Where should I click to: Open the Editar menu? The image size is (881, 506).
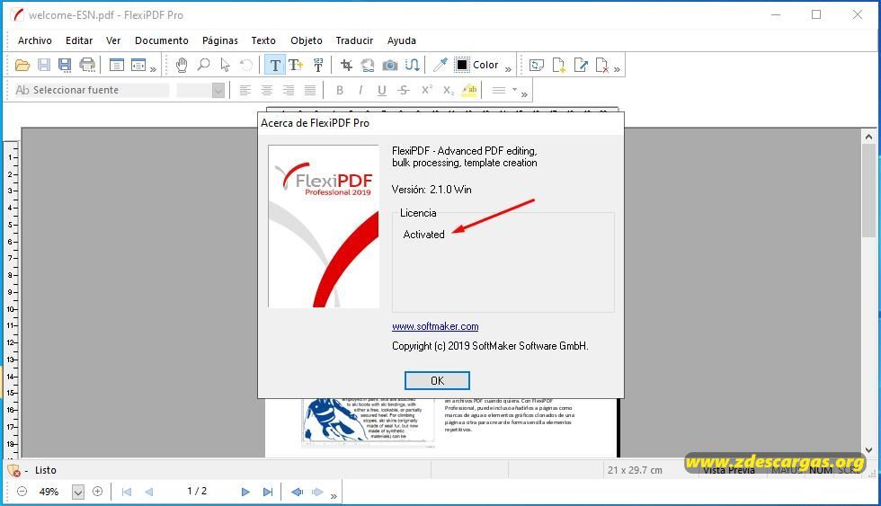79,40
